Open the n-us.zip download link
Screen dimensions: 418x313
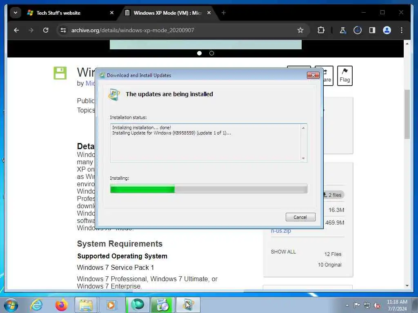[281, 231]
